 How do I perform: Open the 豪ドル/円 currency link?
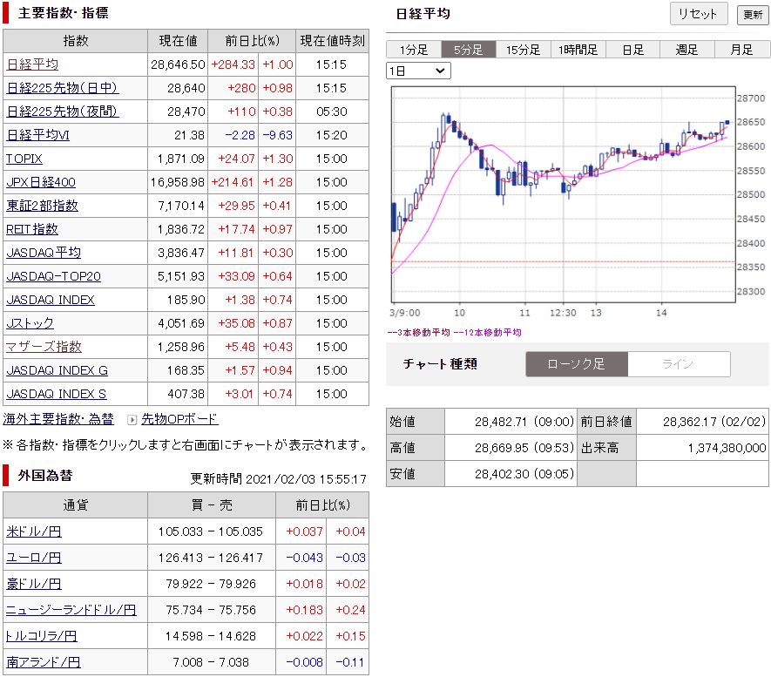pyautogui.click(x=34, y=584)
